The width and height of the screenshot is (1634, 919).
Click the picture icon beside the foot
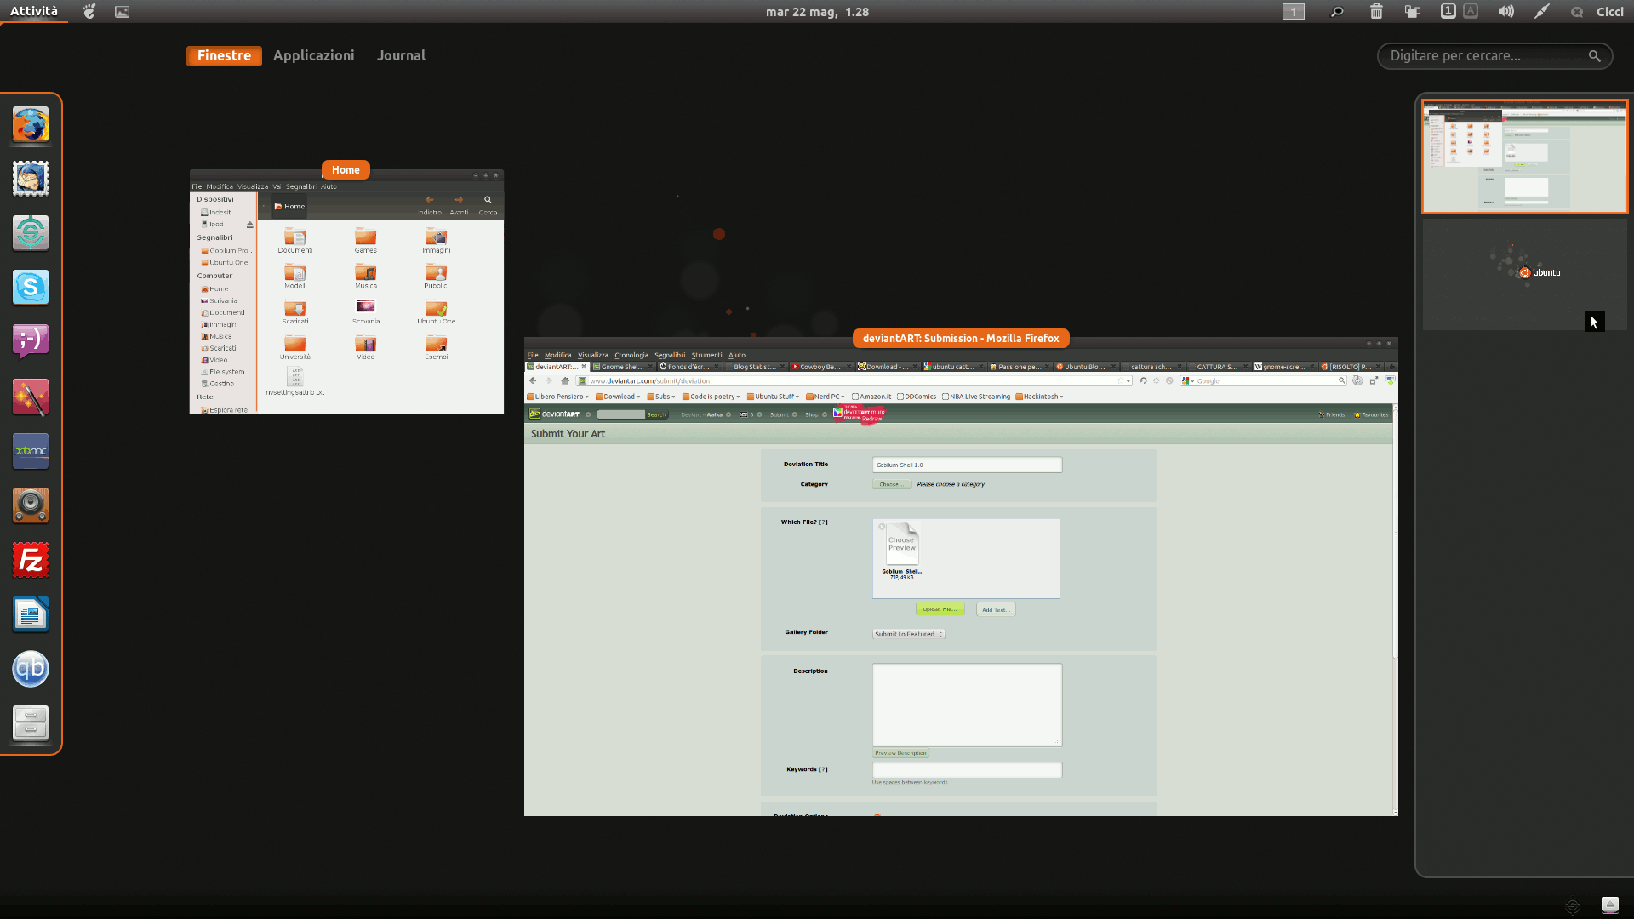tap(123, 12)
